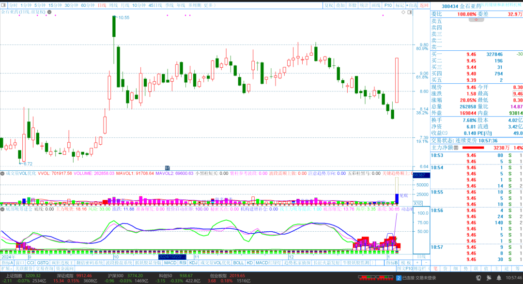Select the 45日线 timeframe
Viewport: 523px width, 284px height.
(155, 5)
